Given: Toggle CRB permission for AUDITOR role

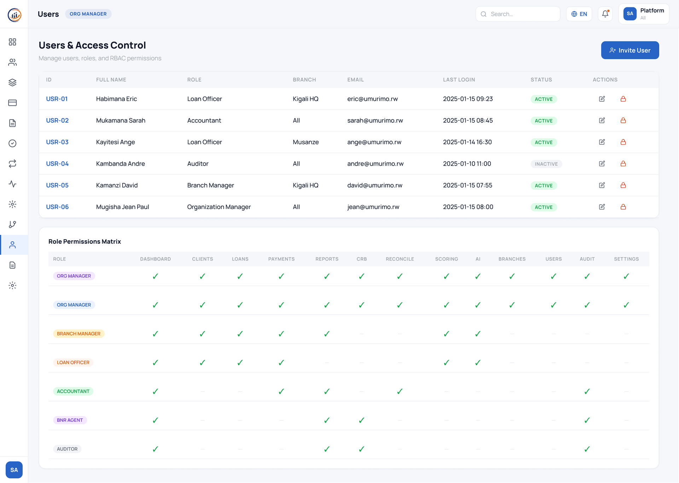Looking at the screenshot, I should (x=361, y=449).
